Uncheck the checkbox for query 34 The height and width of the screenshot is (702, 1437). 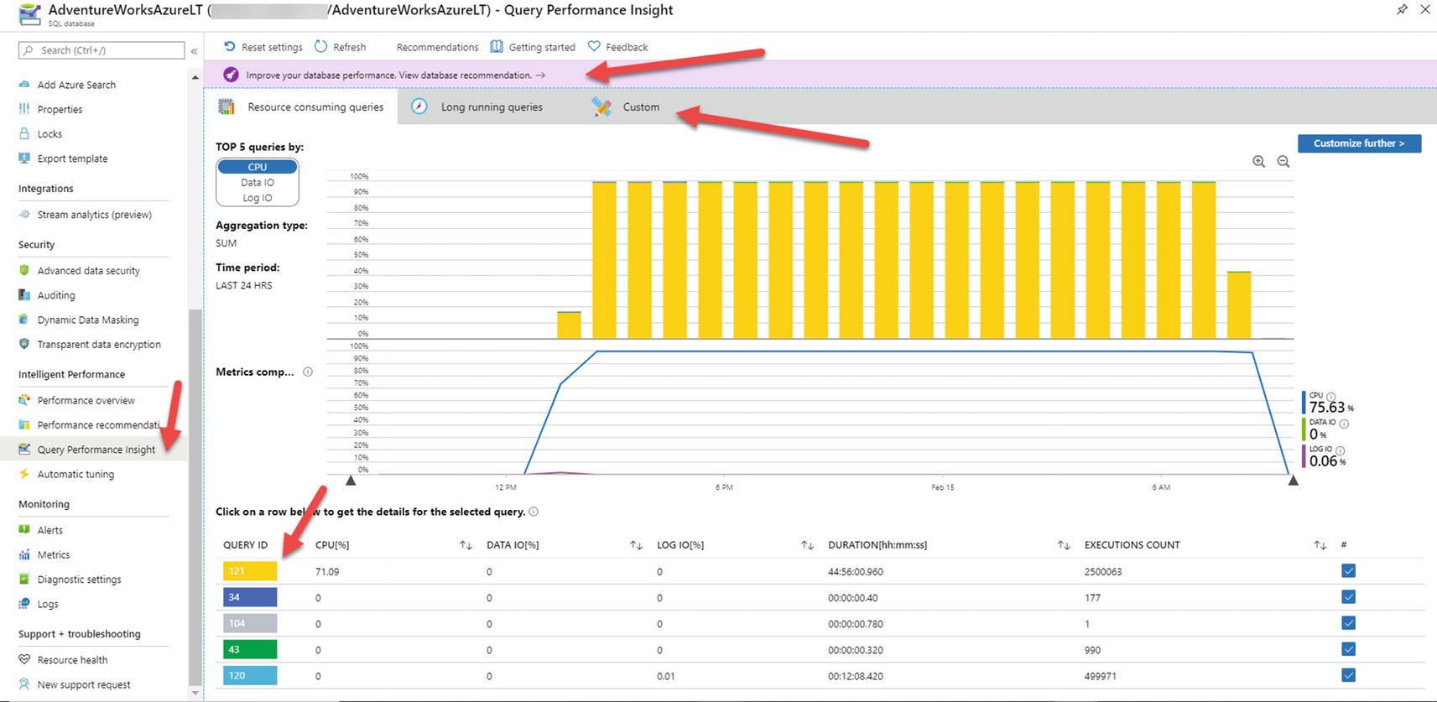pos(1348,597)
